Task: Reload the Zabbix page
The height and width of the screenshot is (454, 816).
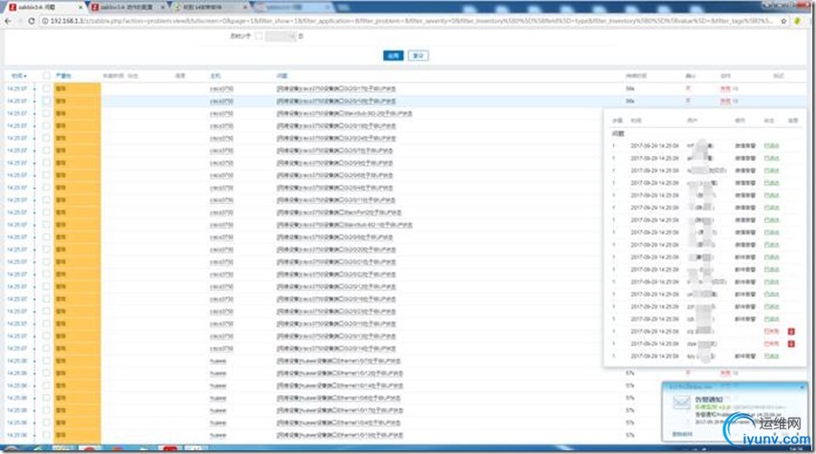Action: coord(31,21)
